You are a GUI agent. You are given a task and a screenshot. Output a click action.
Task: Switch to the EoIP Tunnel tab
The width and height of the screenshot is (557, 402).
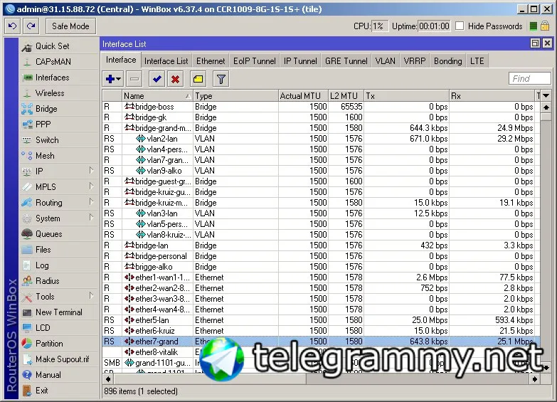(255, 61)
